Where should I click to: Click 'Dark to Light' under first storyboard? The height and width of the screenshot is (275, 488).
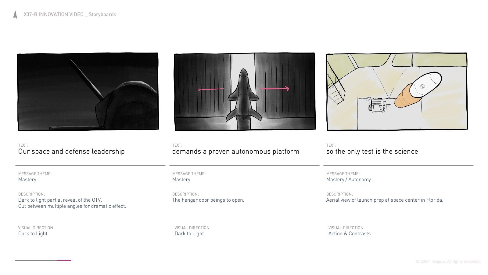tap(33, 234)
